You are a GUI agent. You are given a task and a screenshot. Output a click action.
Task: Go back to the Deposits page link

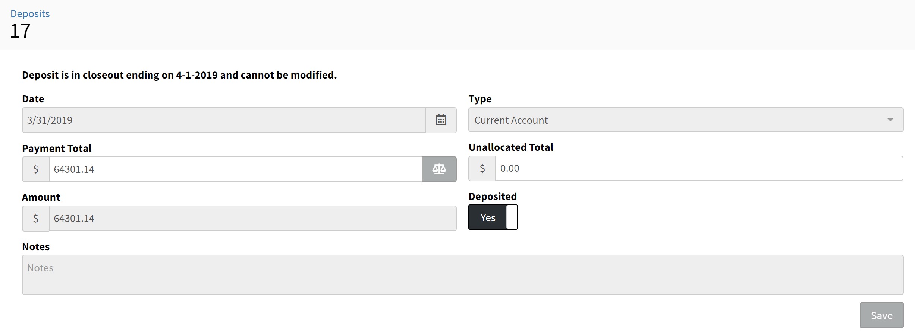(30, 13)
